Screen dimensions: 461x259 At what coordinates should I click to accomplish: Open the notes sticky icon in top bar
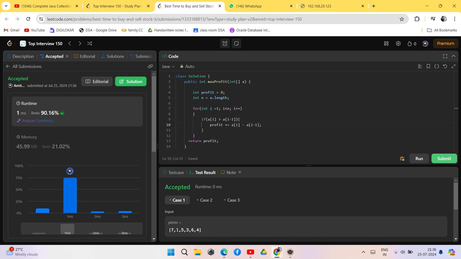(236, 43)
